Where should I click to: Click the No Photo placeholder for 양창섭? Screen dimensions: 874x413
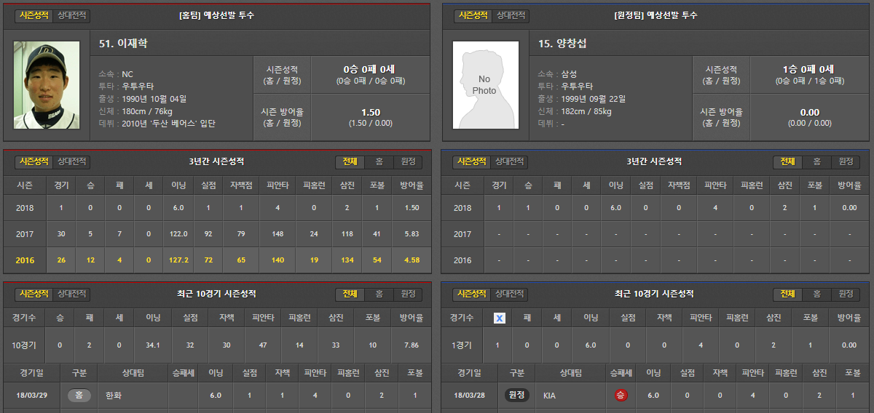(x=485, y=85)
